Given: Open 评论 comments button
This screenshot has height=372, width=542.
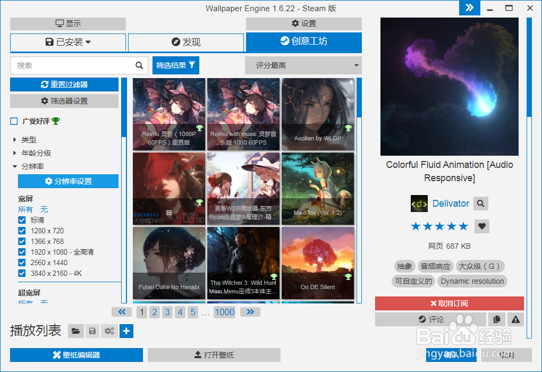Looking at the screenshot, I should coord(431,319).
